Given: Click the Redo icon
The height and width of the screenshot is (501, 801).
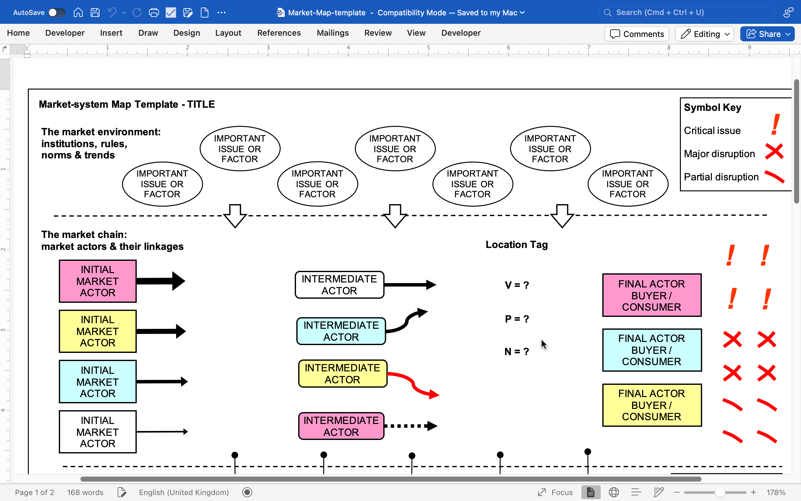Looking at the screenshot, I should coord(137,13).
